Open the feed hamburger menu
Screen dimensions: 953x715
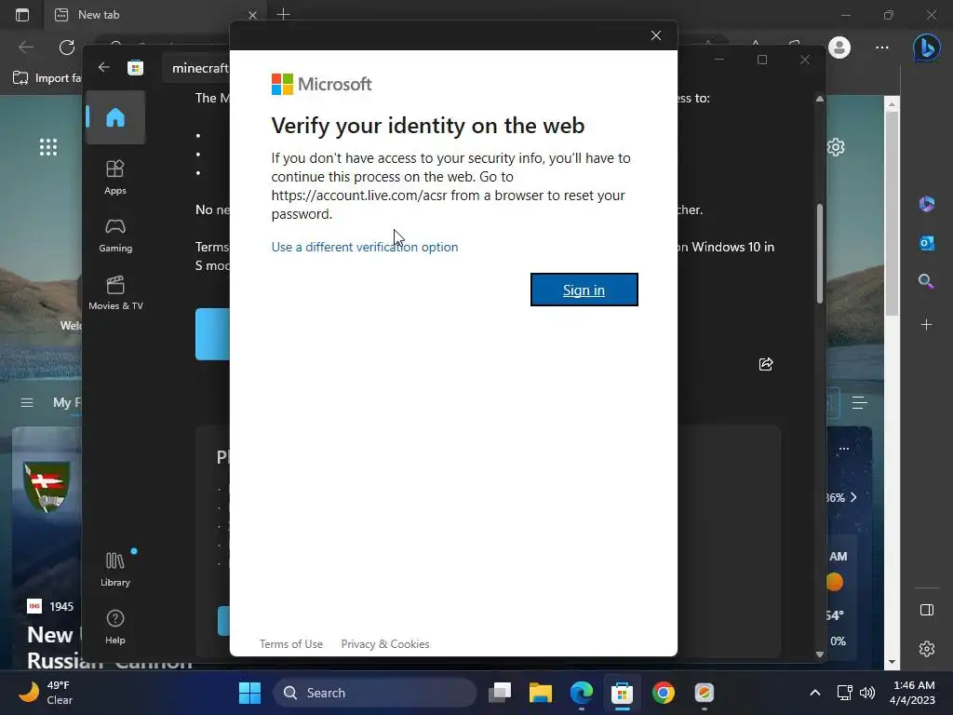[x=27, y=402]
